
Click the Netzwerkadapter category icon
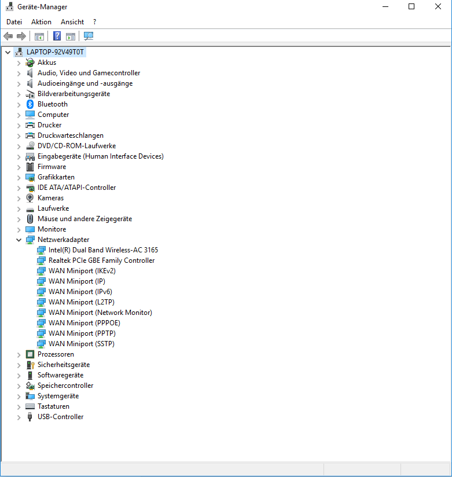[x=30, y=240]
